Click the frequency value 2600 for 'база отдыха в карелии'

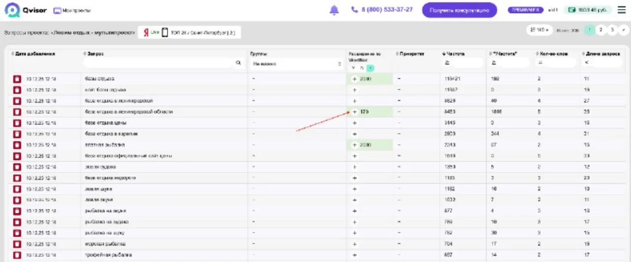pyautogui.click(x=450, y=134)
